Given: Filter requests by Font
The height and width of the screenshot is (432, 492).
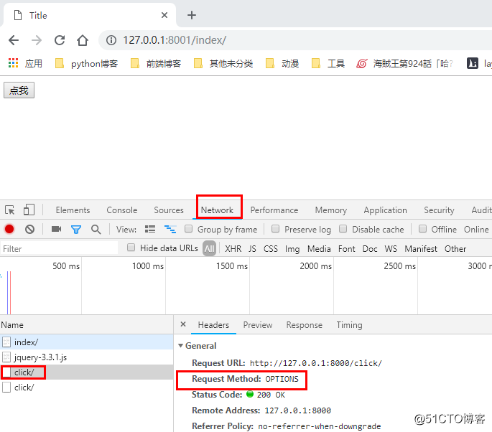Looking at the screenshot, I should 346,248.
